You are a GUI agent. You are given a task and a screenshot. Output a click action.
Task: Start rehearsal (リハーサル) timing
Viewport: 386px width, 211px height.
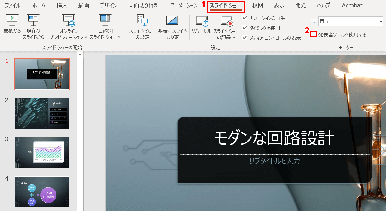pyautogui.click(x=202, y=24)
